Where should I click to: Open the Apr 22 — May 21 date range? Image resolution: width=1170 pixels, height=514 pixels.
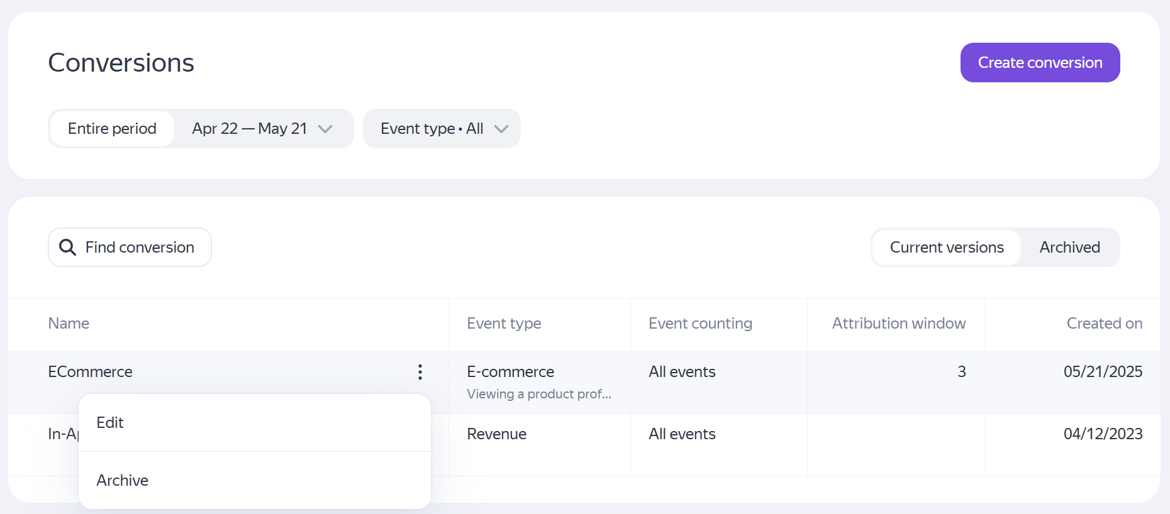tap(250, 129)
